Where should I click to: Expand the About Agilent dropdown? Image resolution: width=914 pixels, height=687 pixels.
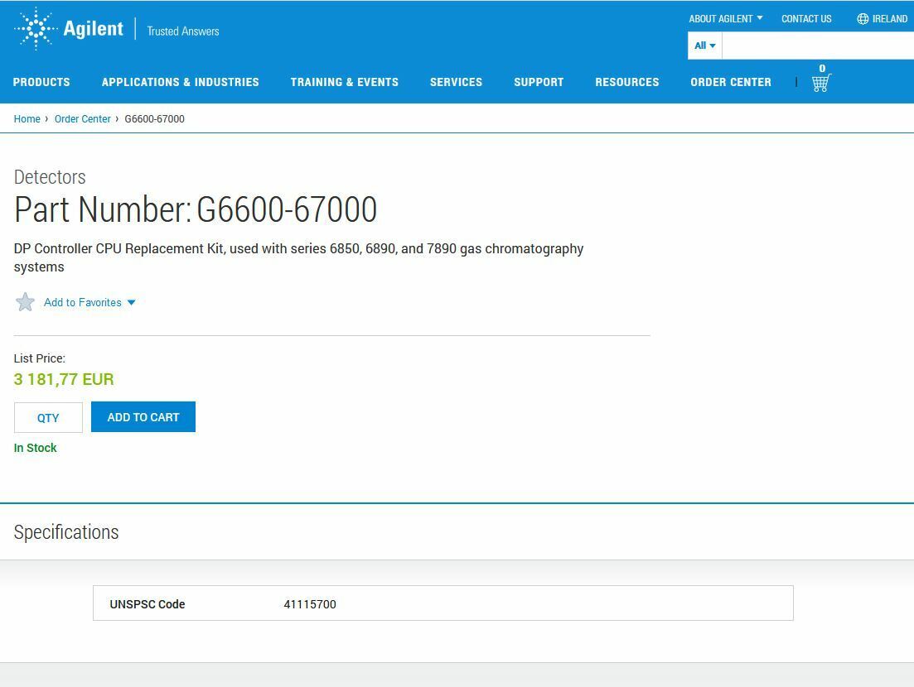pos(725,19)
